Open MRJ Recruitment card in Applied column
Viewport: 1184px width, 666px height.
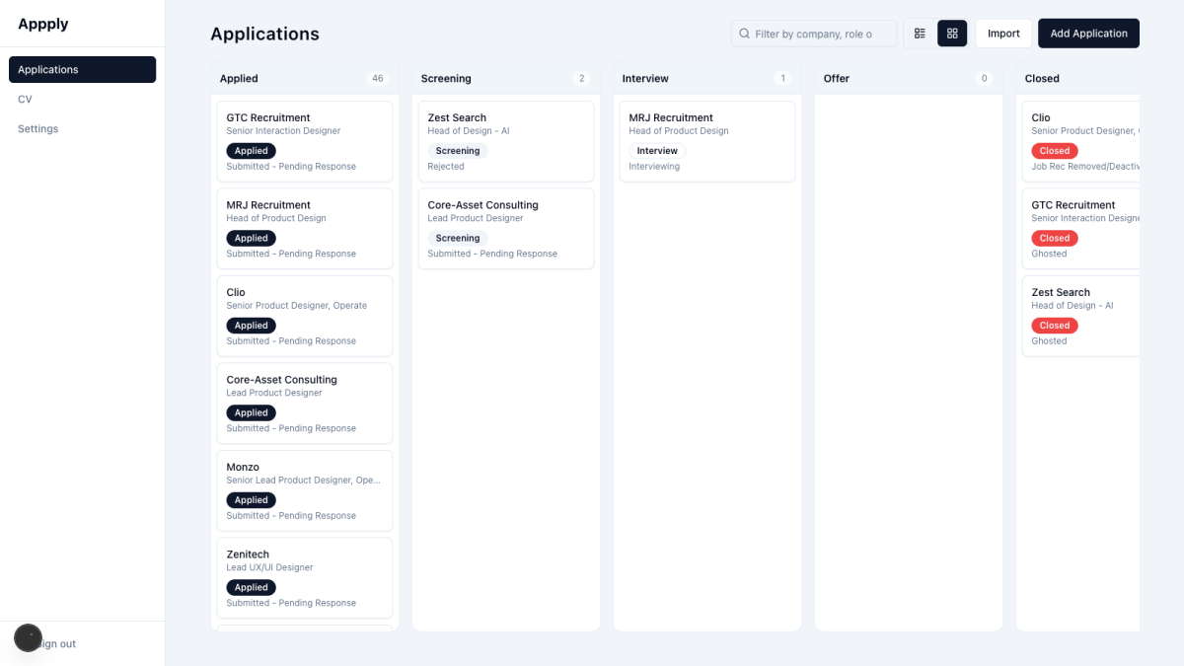(305, 229)
